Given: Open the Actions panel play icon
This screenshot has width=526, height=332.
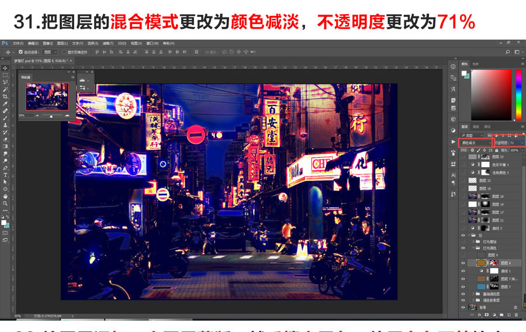Looking at the screenshot, I should 453,142.
